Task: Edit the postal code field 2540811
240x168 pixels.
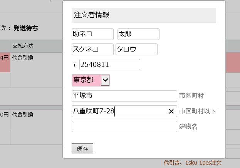Action: pyautogui.click(x=109, y=65)
